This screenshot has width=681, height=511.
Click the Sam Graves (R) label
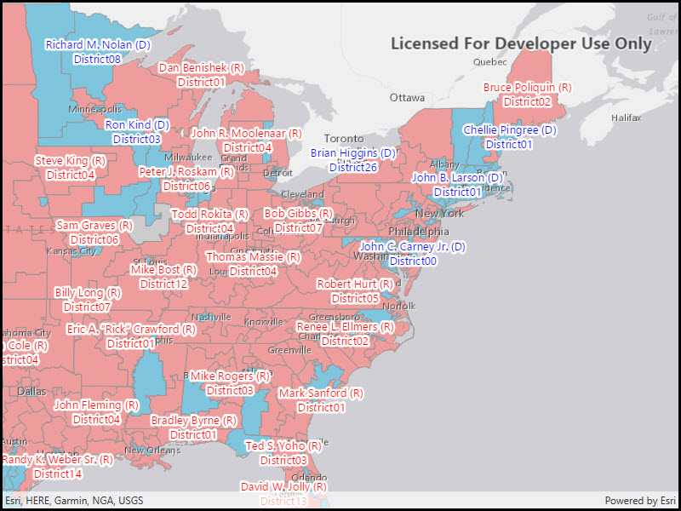(94, 226)
